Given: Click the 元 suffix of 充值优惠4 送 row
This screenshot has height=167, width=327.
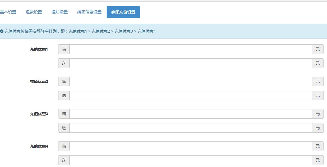Looking at the screenshot, I should [318, 160].
